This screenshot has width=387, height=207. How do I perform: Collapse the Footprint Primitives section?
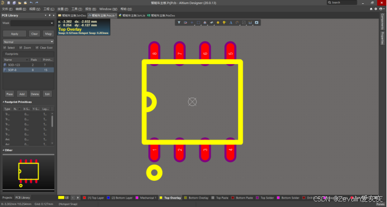[x=3, y=102]
